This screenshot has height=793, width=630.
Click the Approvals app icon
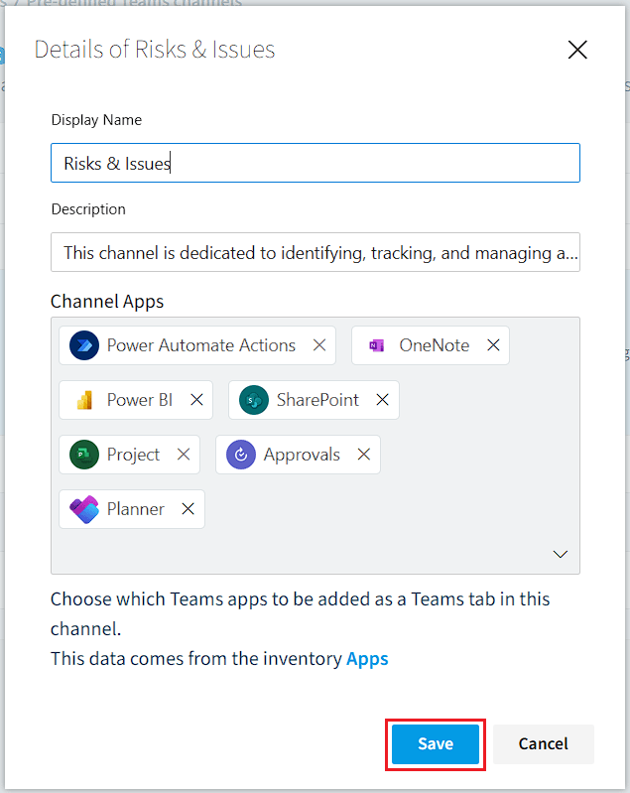[x=241, y=455]
